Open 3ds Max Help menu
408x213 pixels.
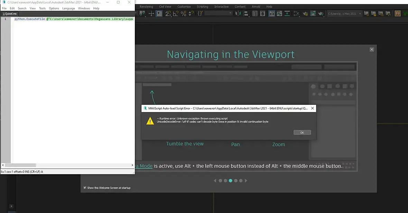click(269, 7)
